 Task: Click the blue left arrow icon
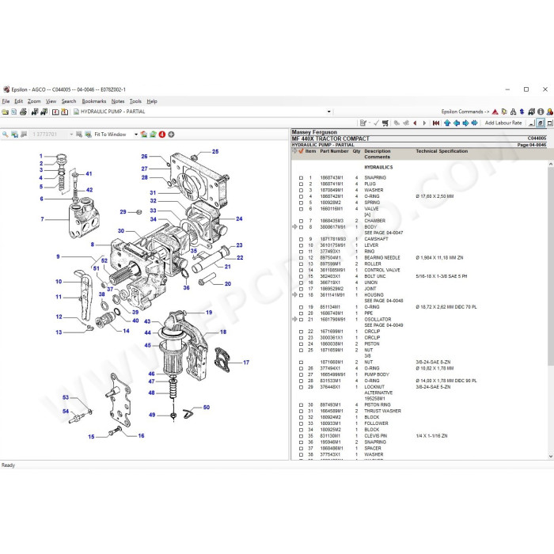coord(457,123)
